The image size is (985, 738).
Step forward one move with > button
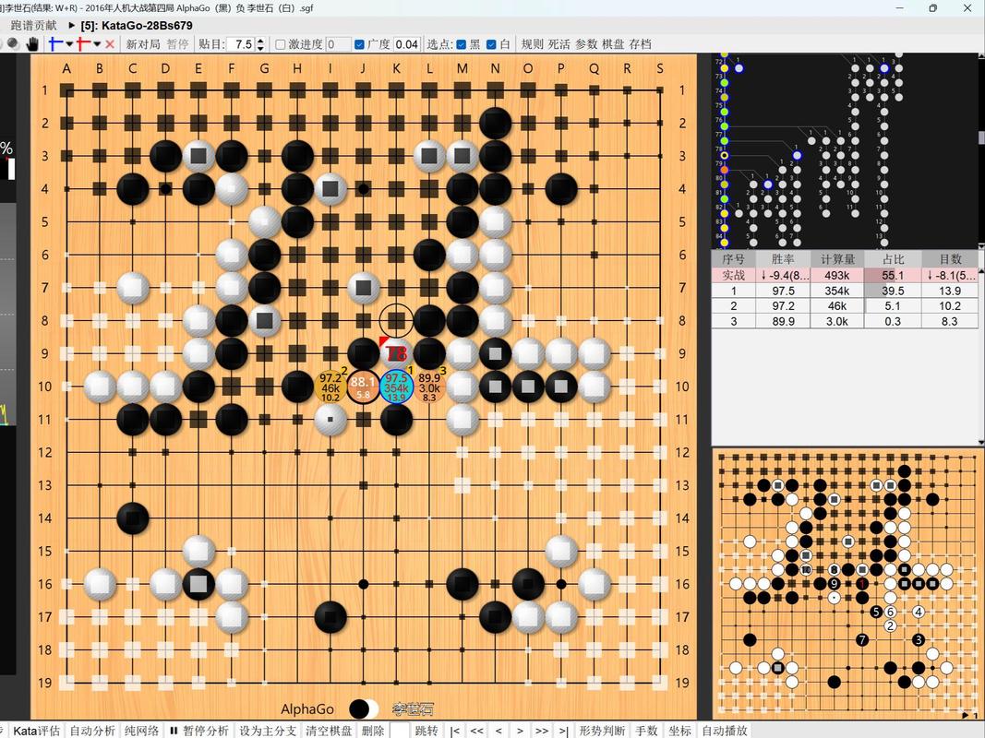click(520, 732)
